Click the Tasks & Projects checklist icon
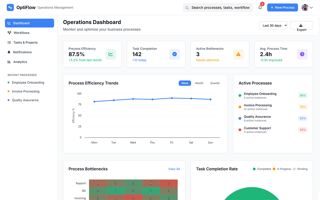Viewport: 320px width, 200px height. pos(9,42)
